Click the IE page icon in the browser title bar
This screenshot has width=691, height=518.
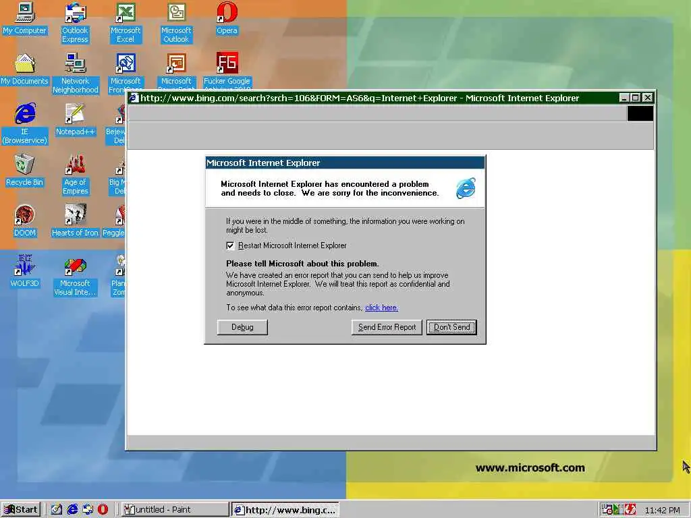click(x=134, y=98)
